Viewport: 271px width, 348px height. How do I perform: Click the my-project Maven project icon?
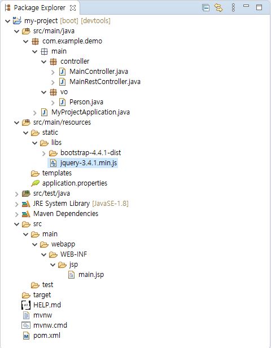[17, 20]
